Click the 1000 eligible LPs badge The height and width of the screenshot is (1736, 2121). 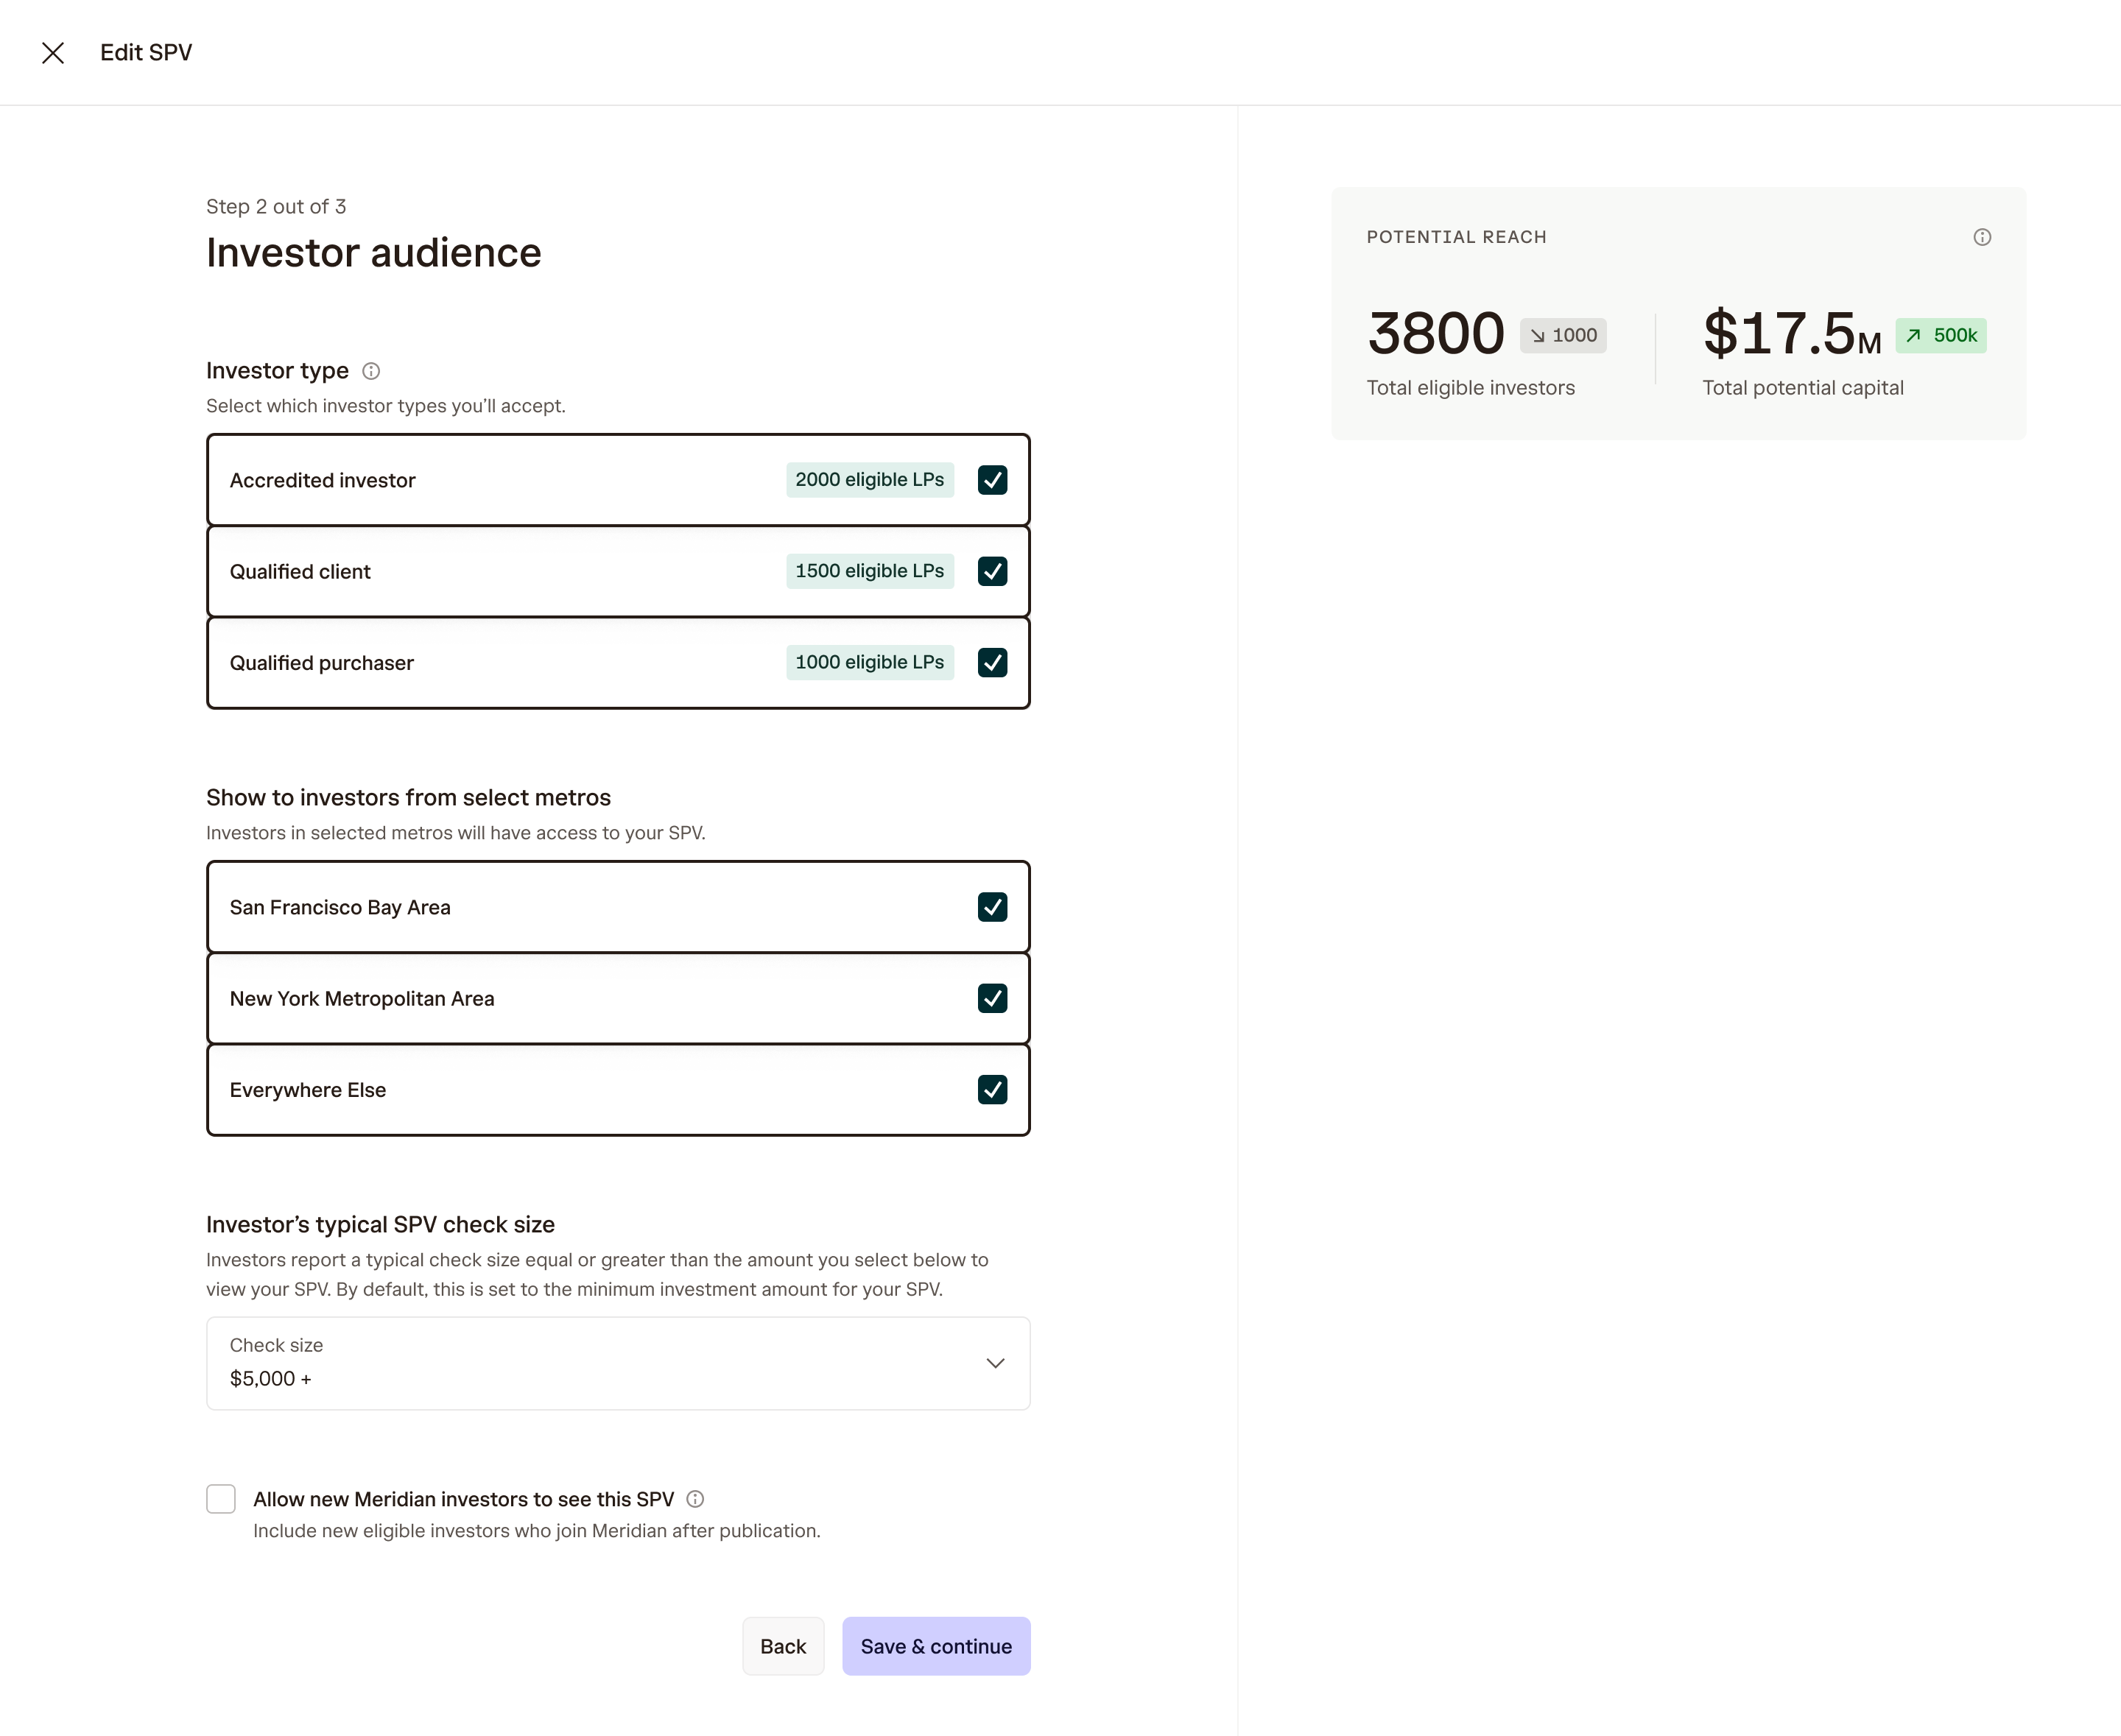tap(870, 662)
